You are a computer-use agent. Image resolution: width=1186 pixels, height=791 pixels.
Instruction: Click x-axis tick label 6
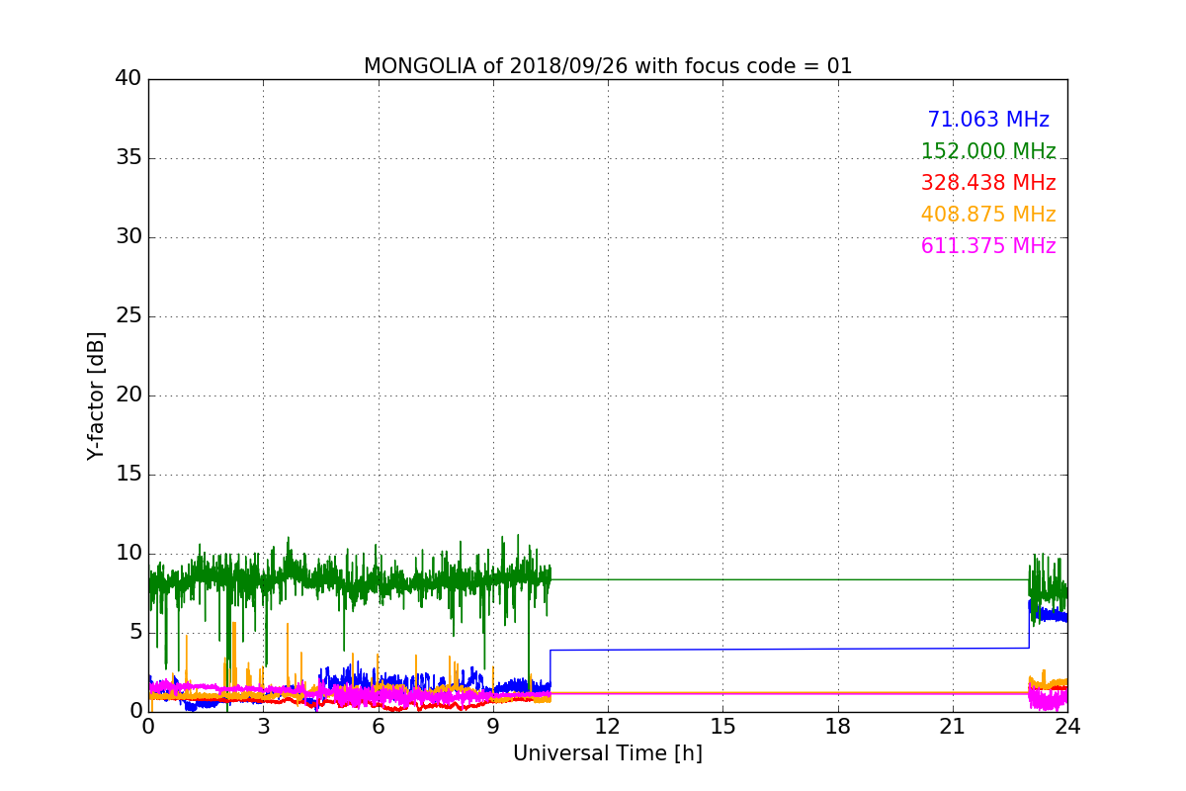pos(379,727)
